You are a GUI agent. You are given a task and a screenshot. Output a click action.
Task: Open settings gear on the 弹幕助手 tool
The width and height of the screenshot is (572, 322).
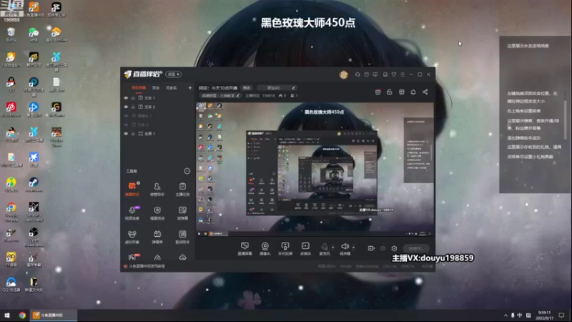click(138, 183)
